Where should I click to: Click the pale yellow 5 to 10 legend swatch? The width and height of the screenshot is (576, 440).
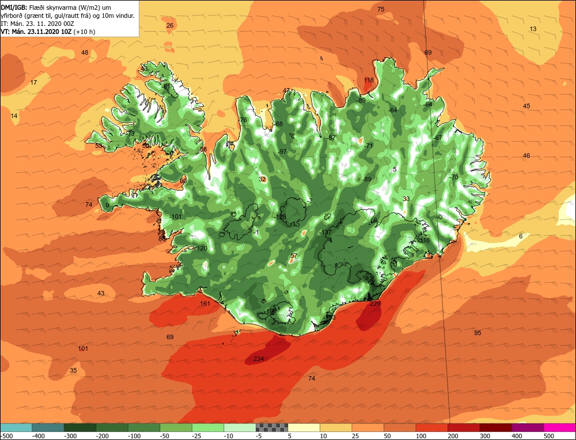[x=304, y=427]
